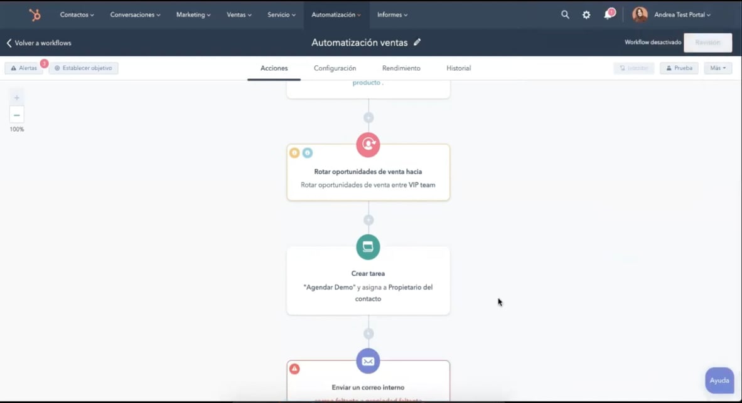Screen dimensions: 742x403
Task: Open the Más dropdown button
Action: click(718, 68)
